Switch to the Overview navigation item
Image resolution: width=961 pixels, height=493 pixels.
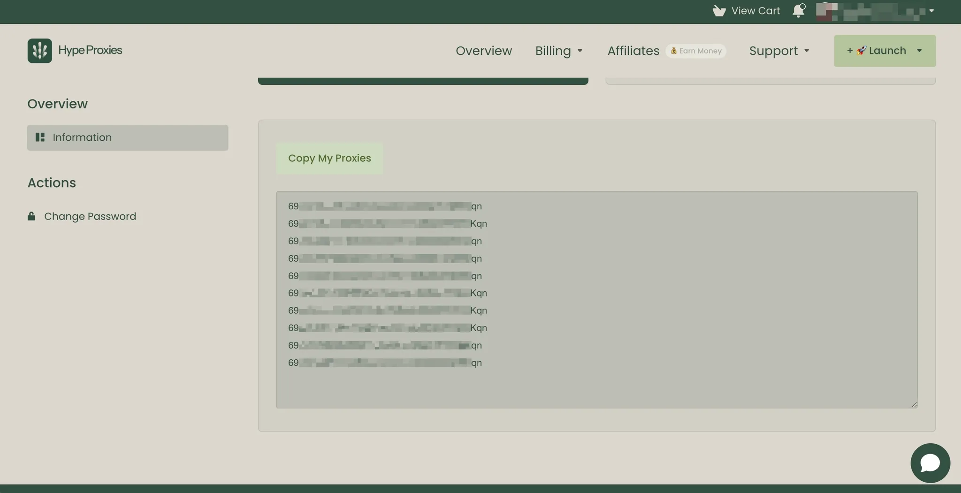[x=484, y=51]
